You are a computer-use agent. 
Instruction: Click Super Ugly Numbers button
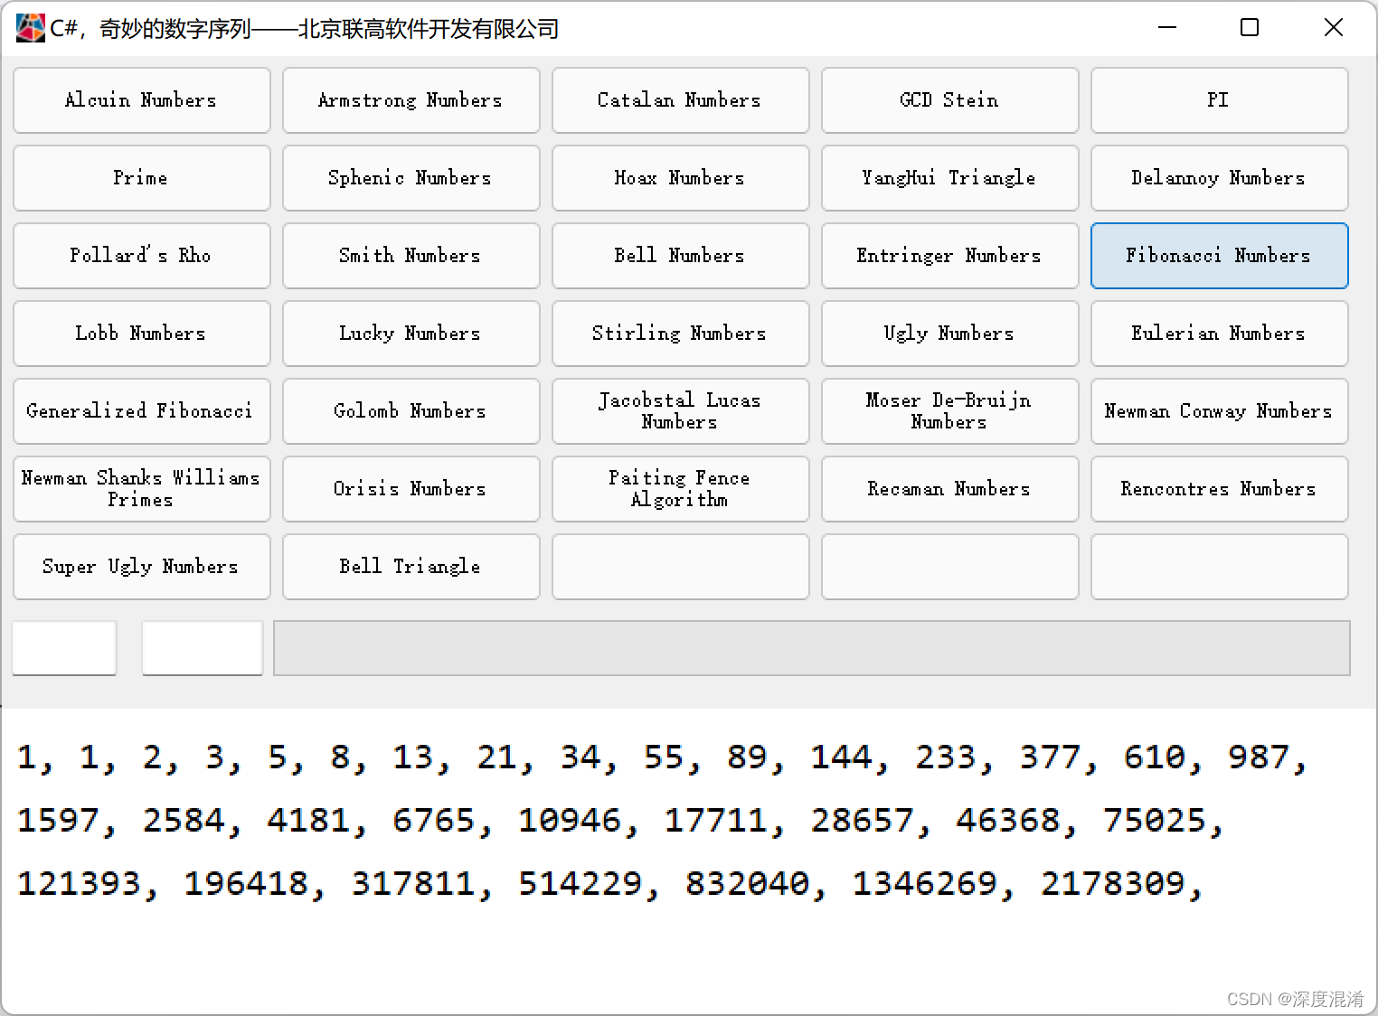[141, 567]
